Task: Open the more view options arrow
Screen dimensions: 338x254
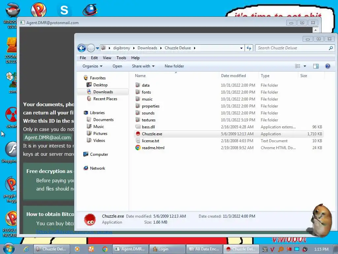Action: [x=305, y=66]
